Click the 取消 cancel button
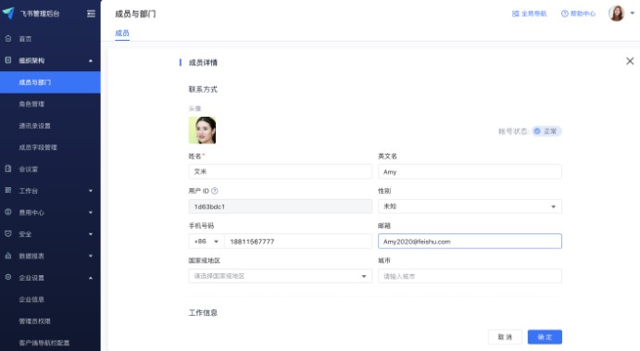The image size is (640, 351). click(505, 337)
